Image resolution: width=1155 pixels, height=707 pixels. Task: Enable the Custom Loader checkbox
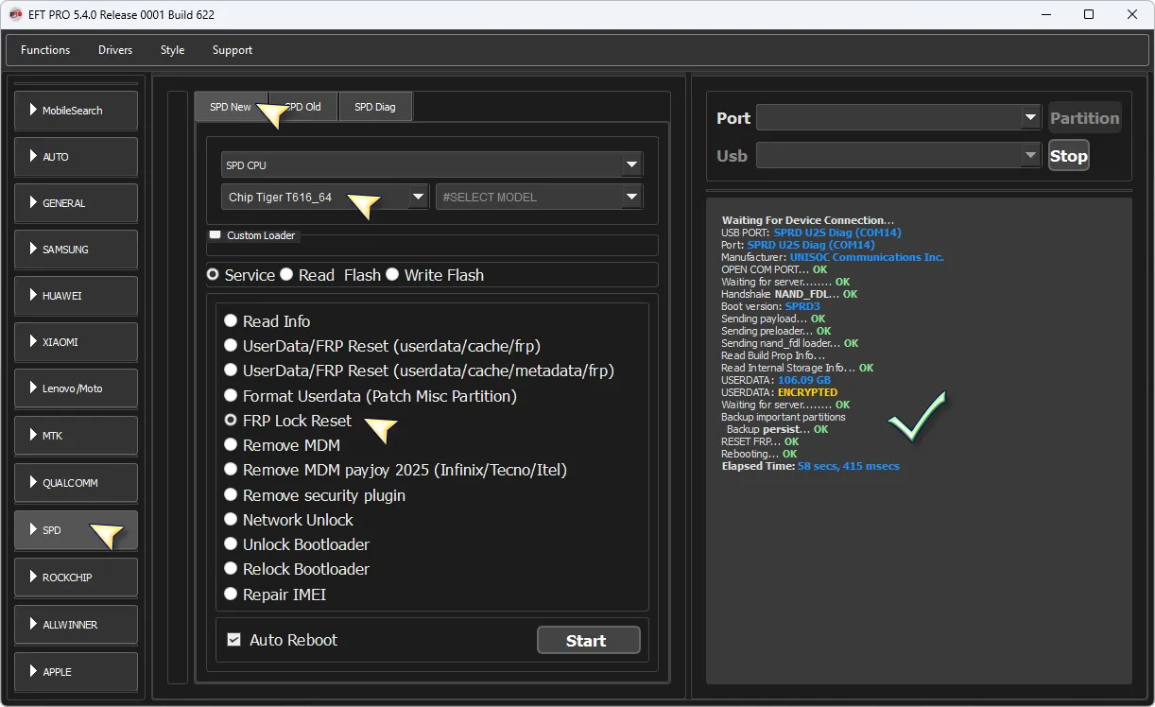tap(215, 235)
